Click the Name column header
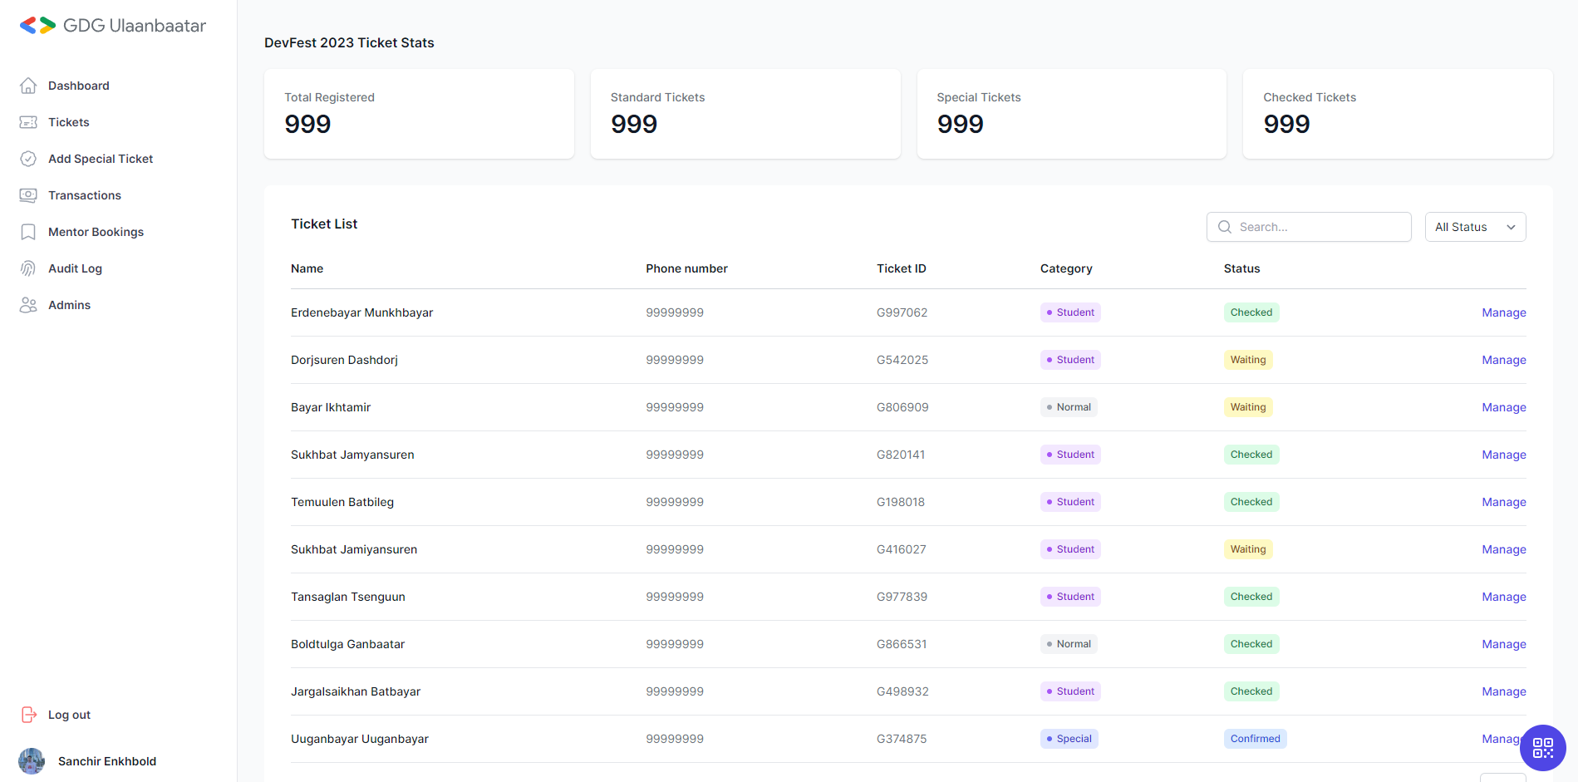Screen dimensions: 1578x782 [307, 268]
